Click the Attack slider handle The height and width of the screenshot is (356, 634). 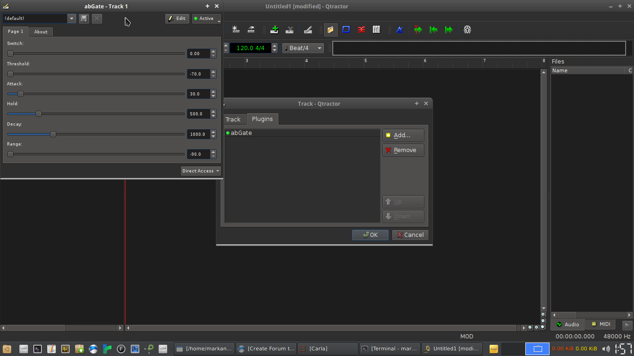(20, 94)
